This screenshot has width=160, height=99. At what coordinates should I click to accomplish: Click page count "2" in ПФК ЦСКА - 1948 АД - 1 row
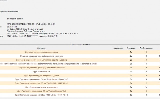[146, 83]
